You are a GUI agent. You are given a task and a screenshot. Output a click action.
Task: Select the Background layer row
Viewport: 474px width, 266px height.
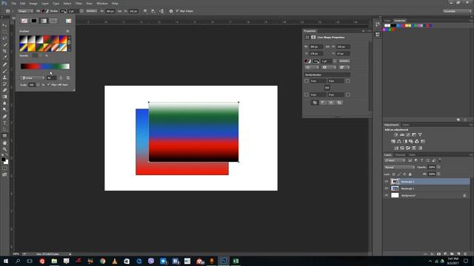tap(427, 195)
